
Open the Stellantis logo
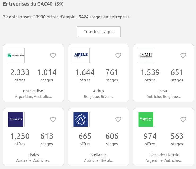point(81,119)
